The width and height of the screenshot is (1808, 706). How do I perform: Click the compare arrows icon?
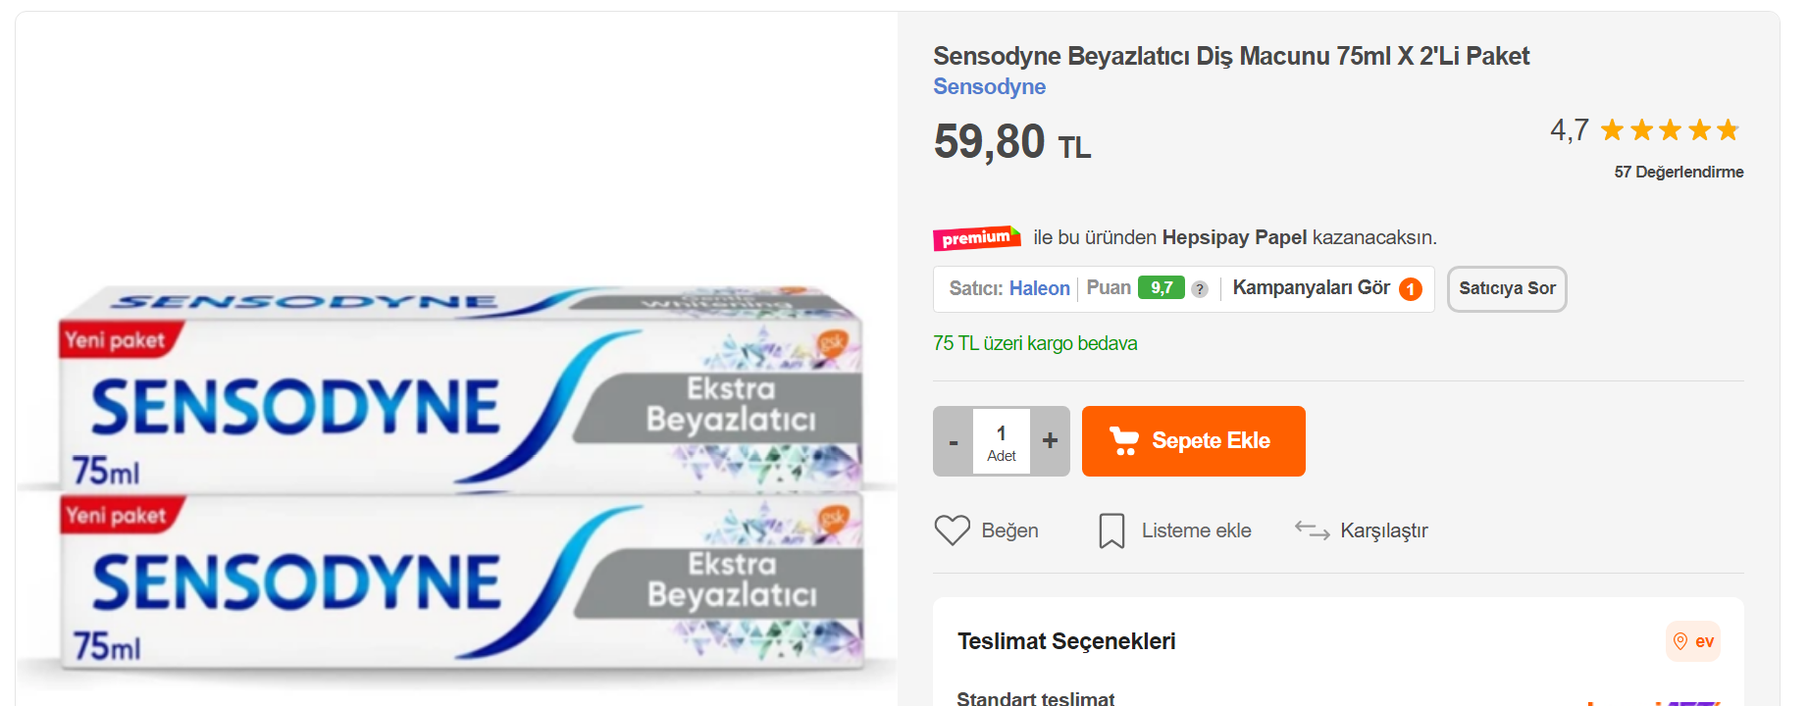click(x=1312, y=530)
